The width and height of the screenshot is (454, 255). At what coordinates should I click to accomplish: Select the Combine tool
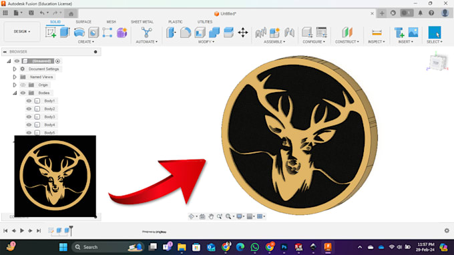214,33
